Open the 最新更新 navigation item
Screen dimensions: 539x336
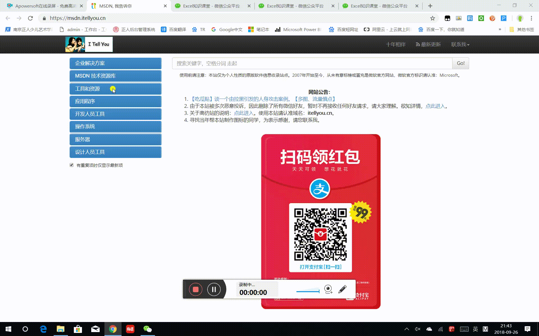point(428,45)
